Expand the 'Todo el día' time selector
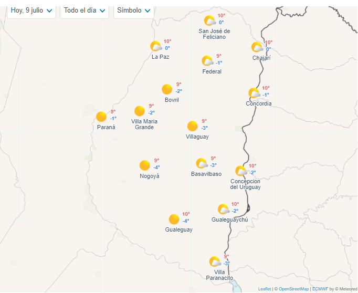The height and width of the screenshot is (293, 358). point(85,11)
